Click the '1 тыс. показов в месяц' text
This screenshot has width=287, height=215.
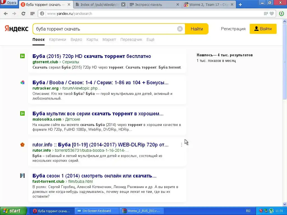216,60
